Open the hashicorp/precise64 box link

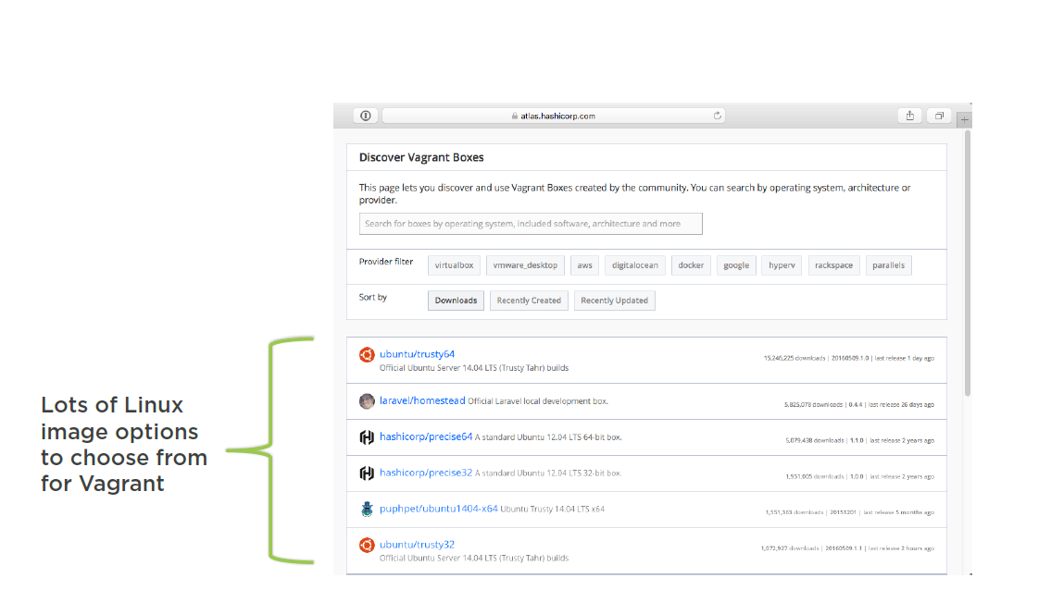point(426,436)
